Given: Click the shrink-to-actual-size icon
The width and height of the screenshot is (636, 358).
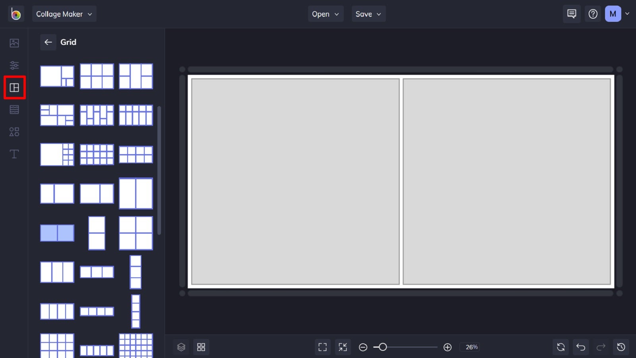Looking at the screenshot, I should (343, 346).
